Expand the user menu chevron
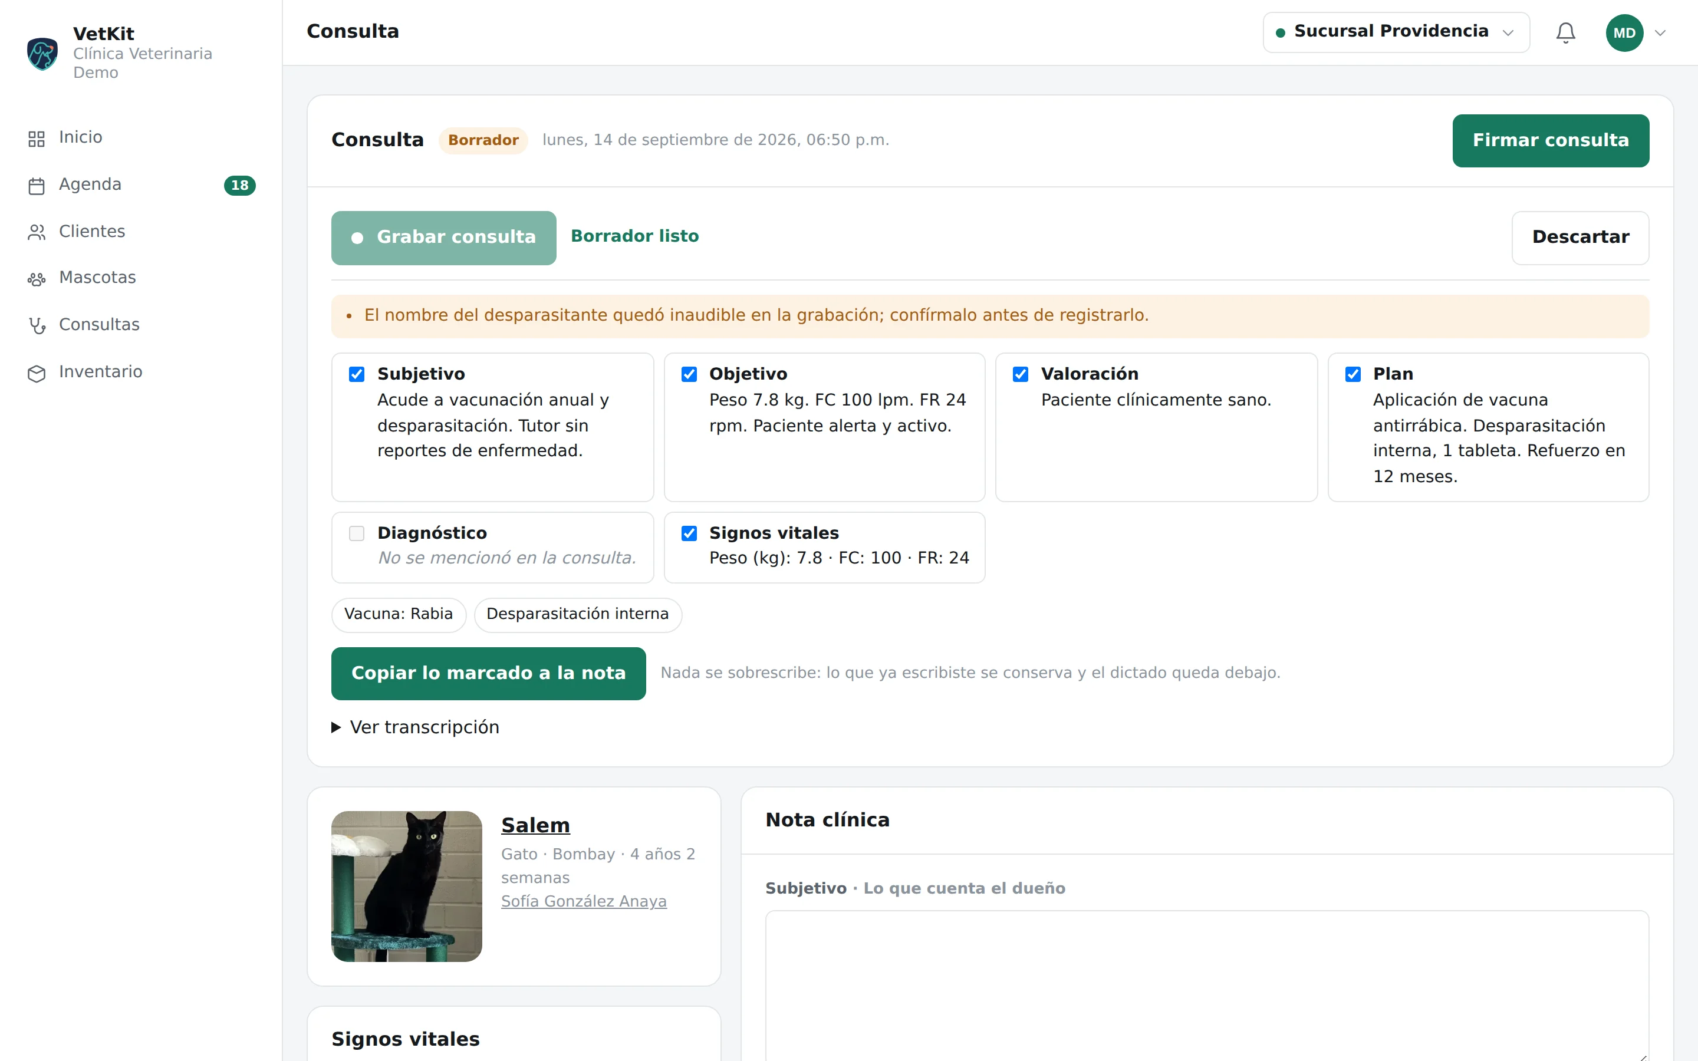 click(x=1660, y=33)
